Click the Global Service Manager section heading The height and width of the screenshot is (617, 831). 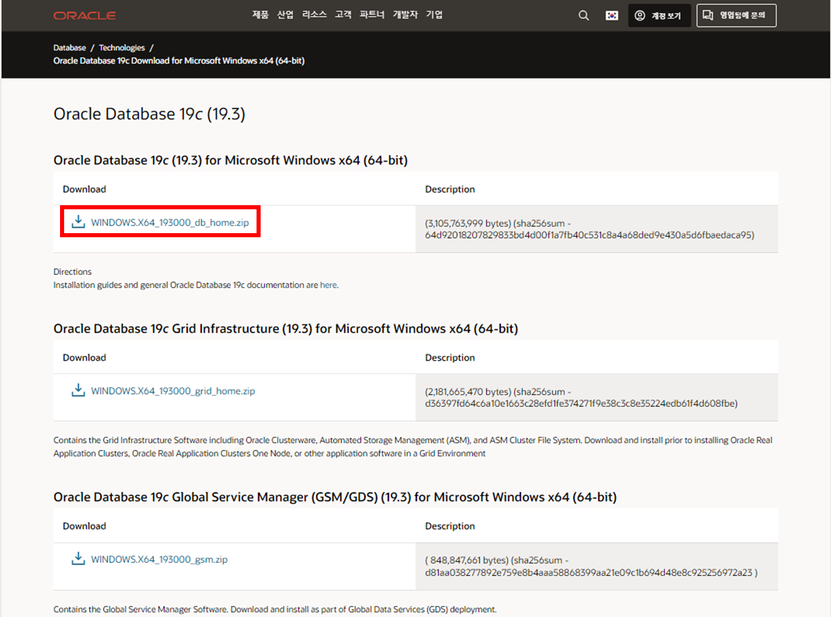click(x=335, y=497)
